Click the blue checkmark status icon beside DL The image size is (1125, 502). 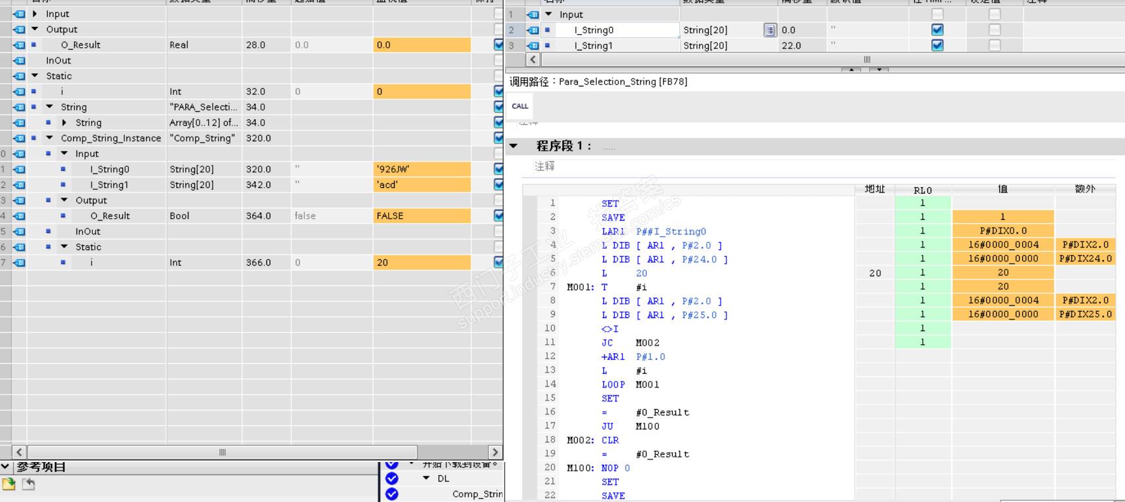(x=392, y=478)
